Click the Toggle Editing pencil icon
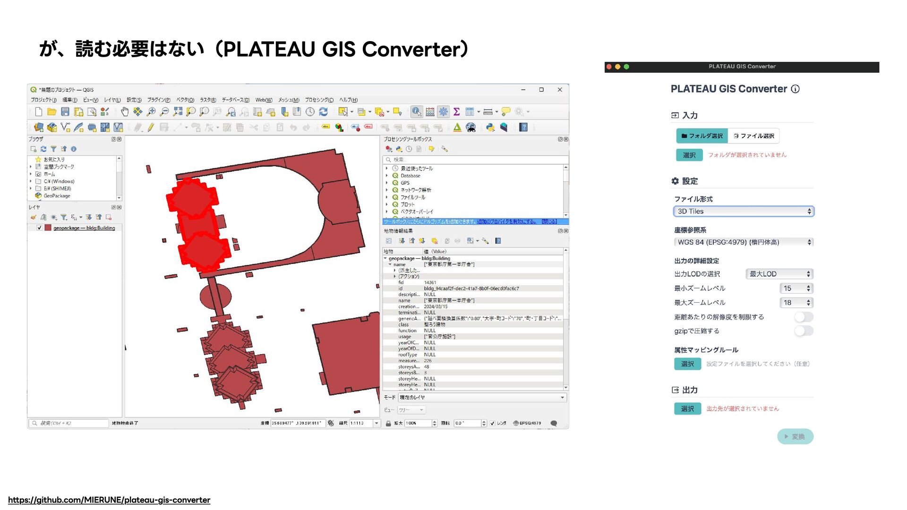 coord(151,127)
